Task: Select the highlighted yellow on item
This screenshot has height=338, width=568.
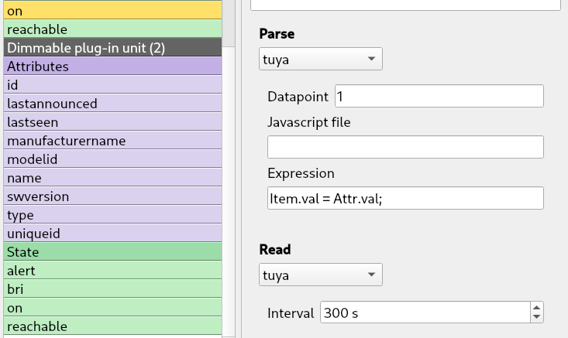Action: (x=112, y=11)
